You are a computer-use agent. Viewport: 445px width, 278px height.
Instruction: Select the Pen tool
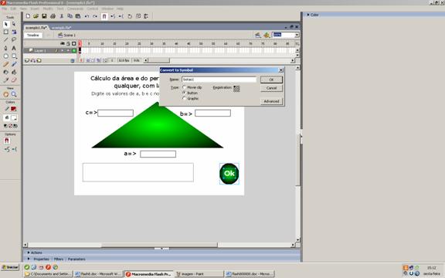(6, 48)
